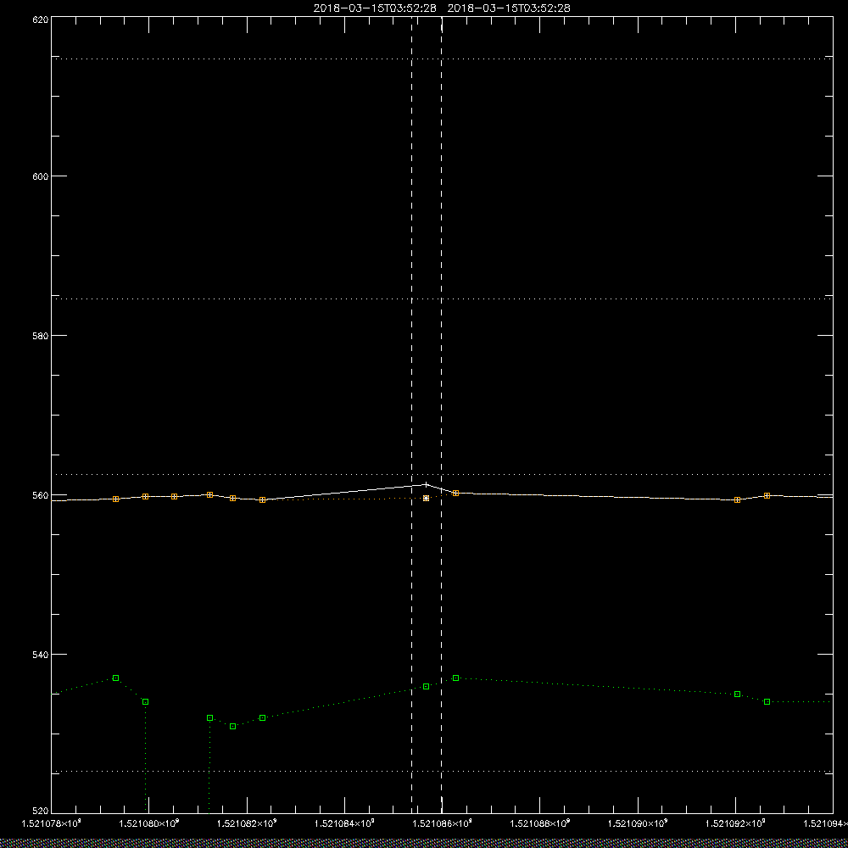Click the 1.521080×10⁹ x-axis label
The height and width of the screenshot is (848, 848).
click(149, 823)
